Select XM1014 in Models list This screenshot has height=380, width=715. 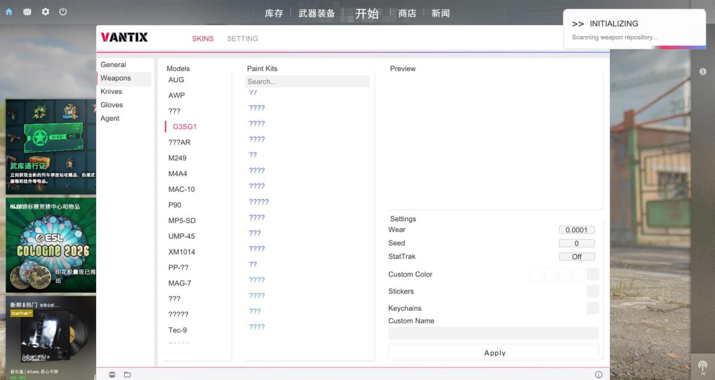click(x=182, y=252)
